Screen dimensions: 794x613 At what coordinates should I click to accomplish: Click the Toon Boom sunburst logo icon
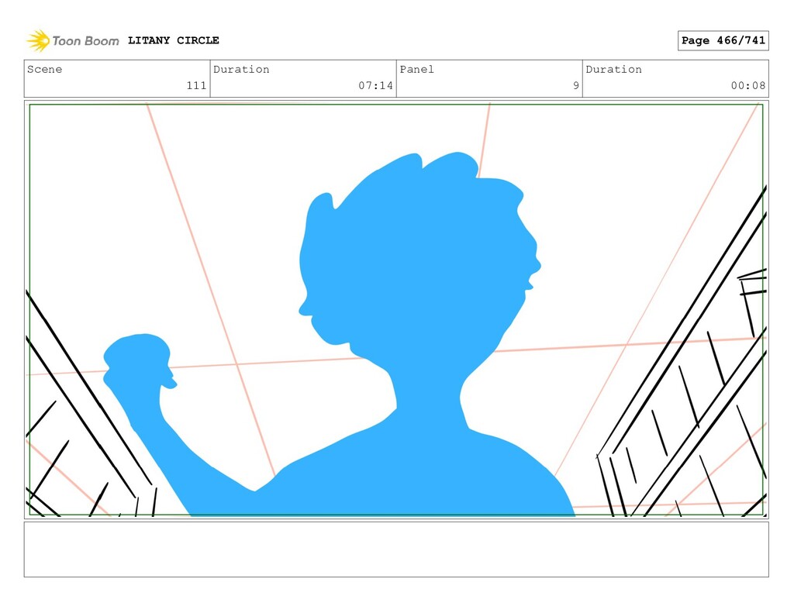click(38, 40)
